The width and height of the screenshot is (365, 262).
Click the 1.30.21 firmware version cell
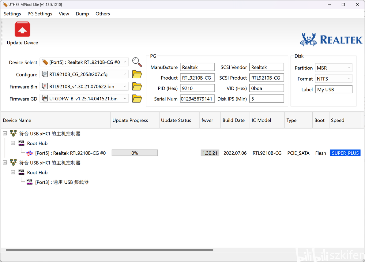pos(210,153)
